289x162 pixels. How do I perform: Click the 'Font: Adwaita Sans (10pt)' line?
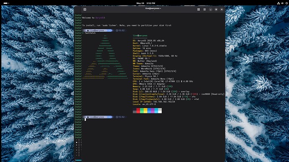tap(155, 71)
